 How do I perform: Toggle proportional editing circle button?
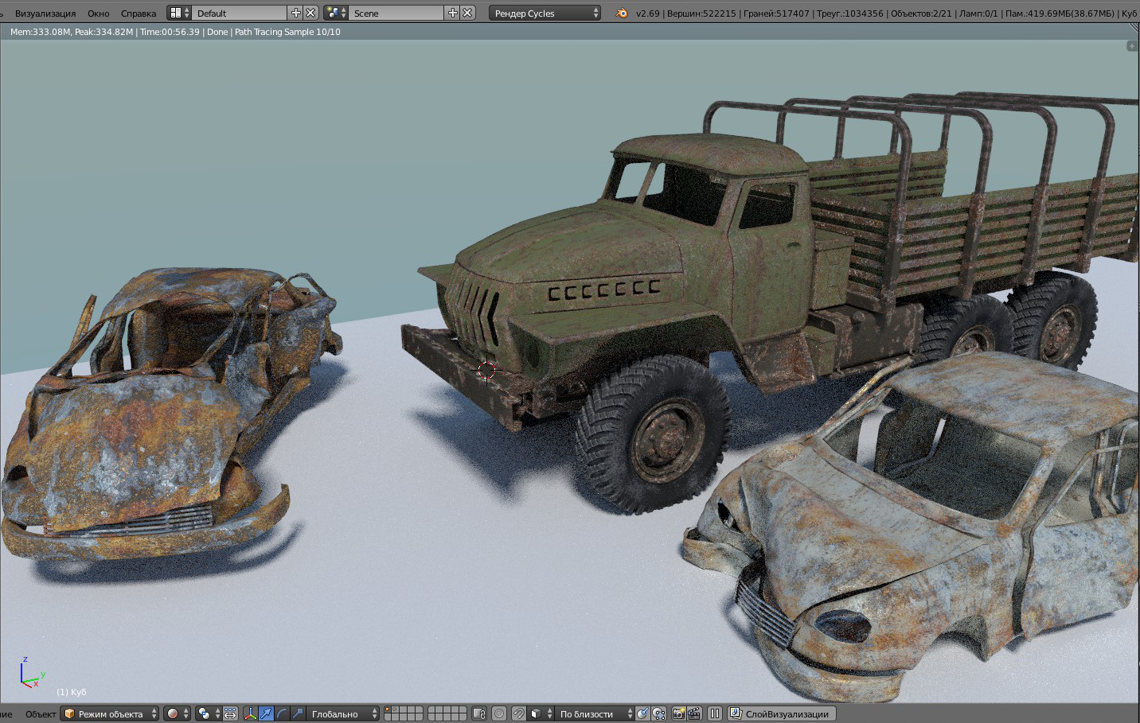click(x=499, y=714)
